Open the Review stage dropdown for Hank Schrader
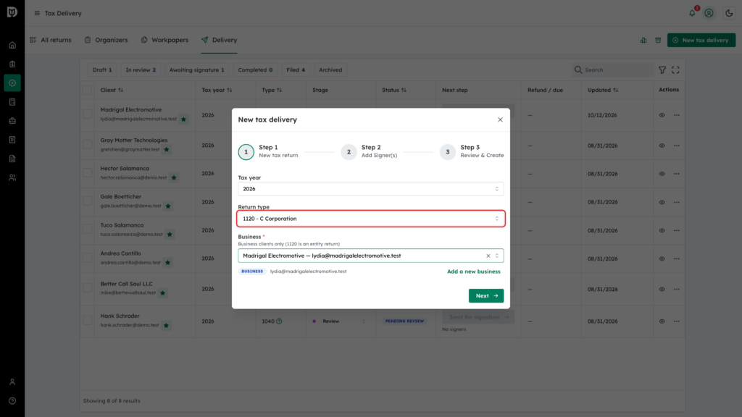This screenshot has width=742, height=417. [339, 321]
